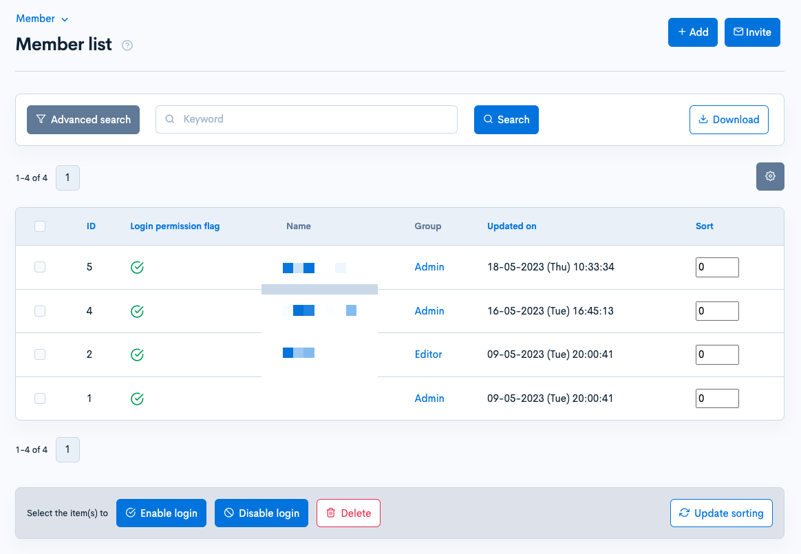Select the checkbox for member ID 2
801x554 pixels.
coord(40,354)
